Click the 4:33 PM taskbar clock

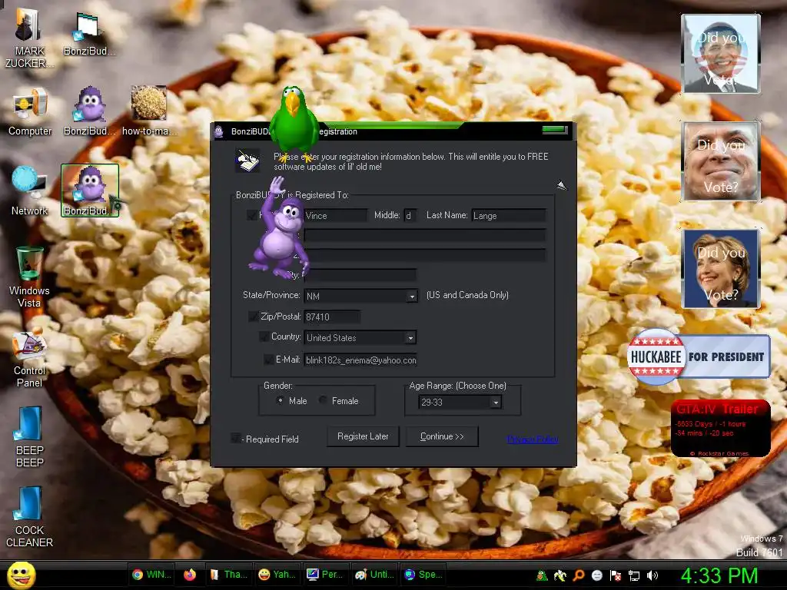pos(719,575)
